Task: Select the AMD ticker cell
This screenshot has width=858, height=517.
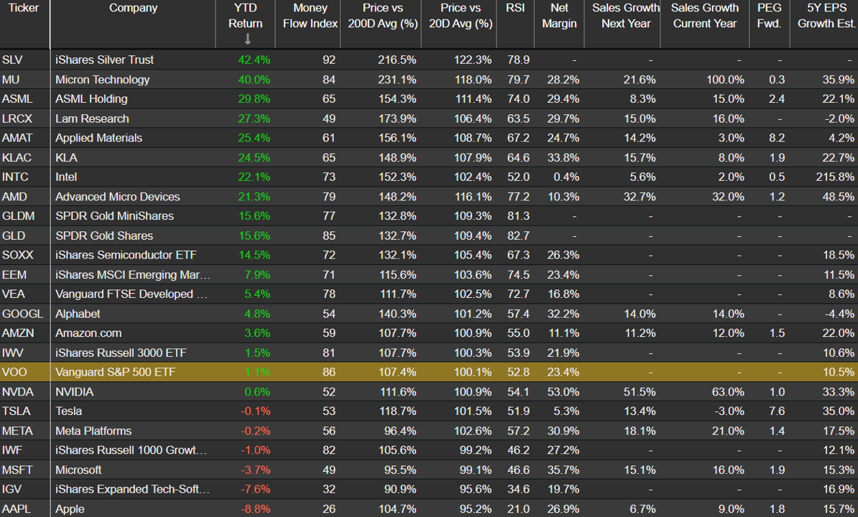Action: (14, 197)
